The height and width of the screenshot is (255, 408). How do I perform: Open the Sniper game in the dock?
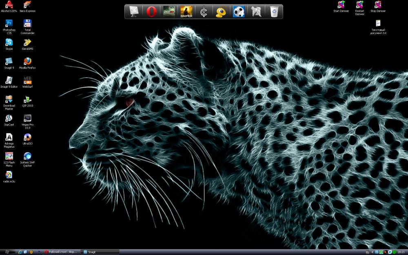(186, 12)
